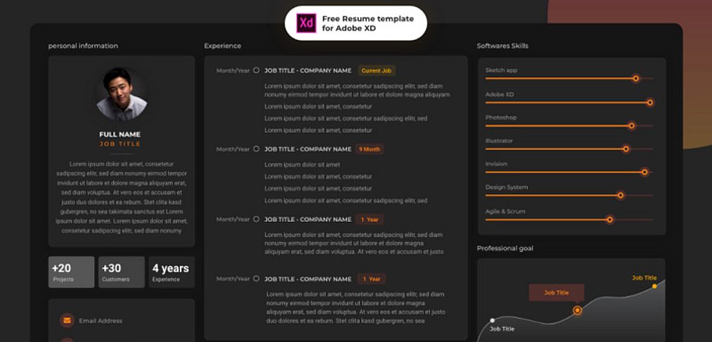Viewport: 712px width, 342px height.
Task: Click the FULL NAME text
Action: coord(120,134)
